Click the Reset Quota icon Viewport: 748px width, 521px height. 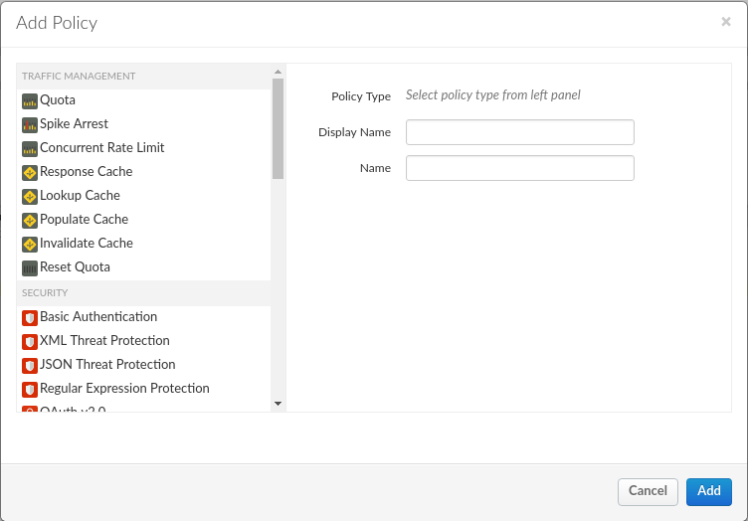(x=30, y=267)
